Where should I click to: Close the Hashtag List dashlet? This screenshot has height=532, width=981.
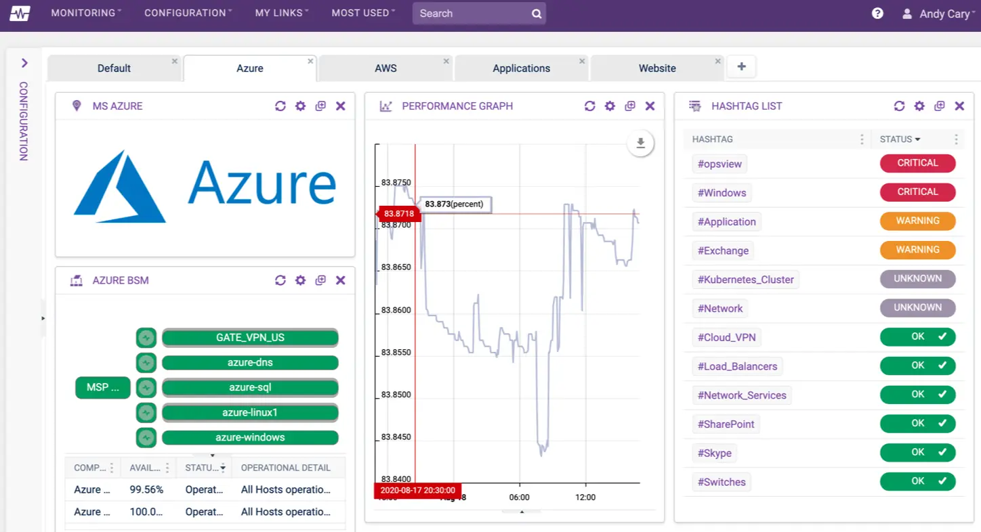tap(959, 106)
